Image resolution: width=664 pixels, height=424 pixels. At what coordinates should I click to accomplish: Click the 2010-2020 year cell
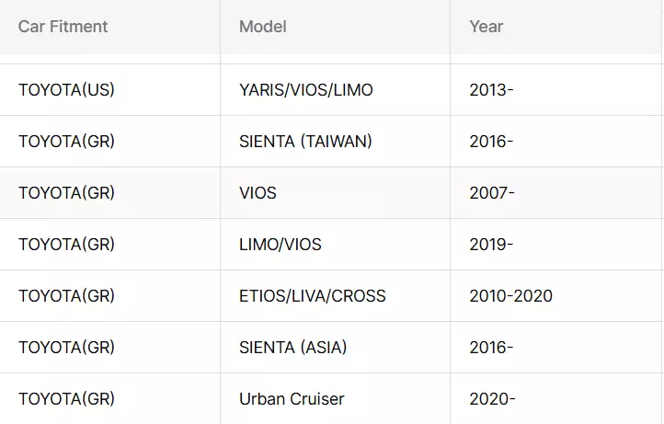pos(555,296)
